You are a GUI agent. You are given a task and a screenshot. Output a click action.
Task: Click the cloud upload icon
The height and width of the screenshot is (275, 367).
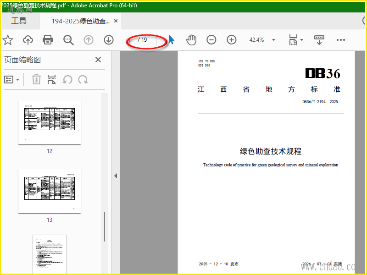pyautogui.click(x=28, y=40)
